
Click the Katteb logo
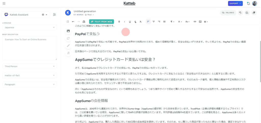129,3
